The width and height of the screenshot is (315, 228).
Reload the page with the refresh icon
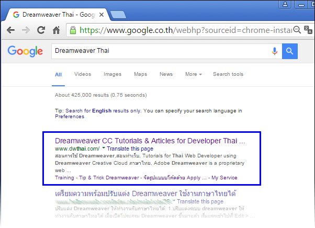pos(41,30)
